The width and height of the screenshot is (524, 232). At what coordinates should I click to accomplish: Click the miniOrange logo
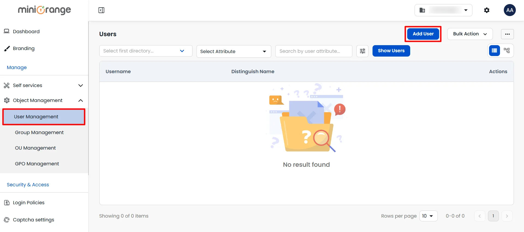[44, 10]
